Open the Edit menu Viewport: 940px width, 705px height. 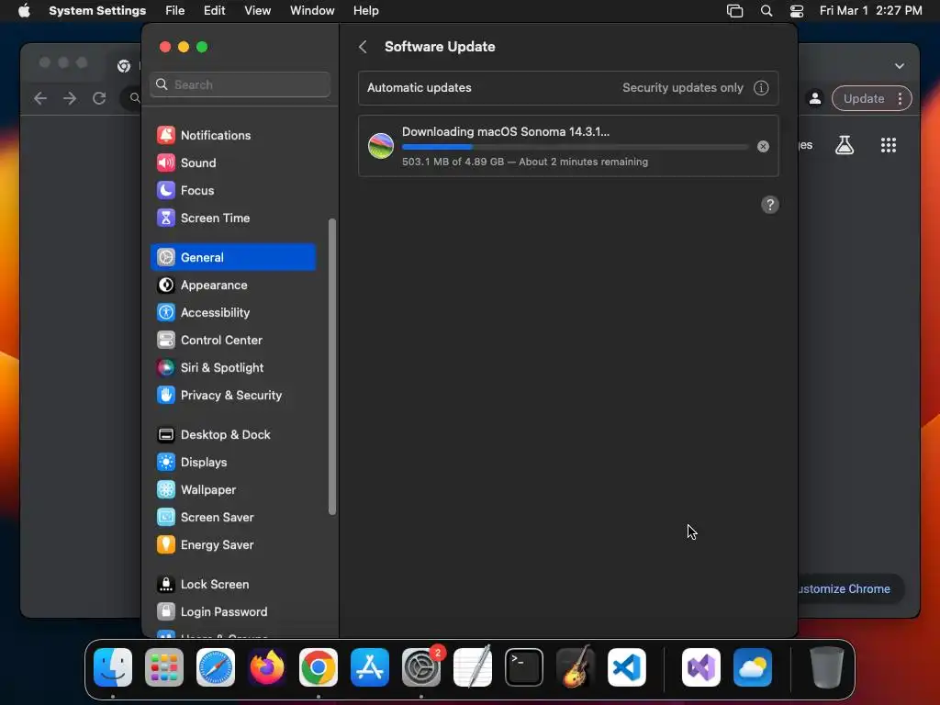[x=214, y=11]
